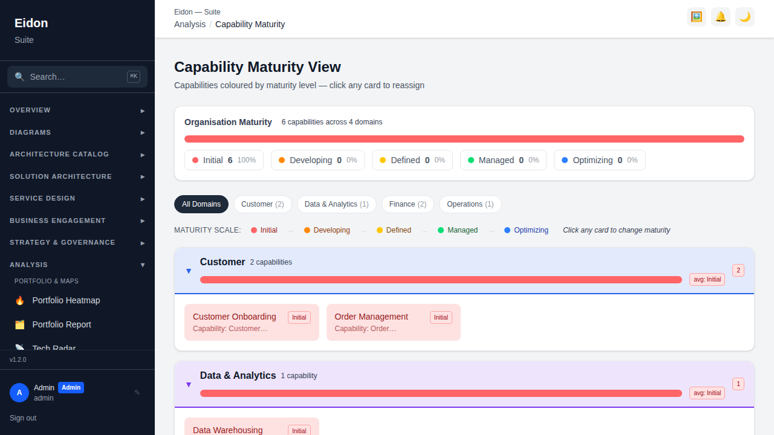Click the picture icon in the top bar
The height and width of the screenshot is (435, 774).
(697, 17)
